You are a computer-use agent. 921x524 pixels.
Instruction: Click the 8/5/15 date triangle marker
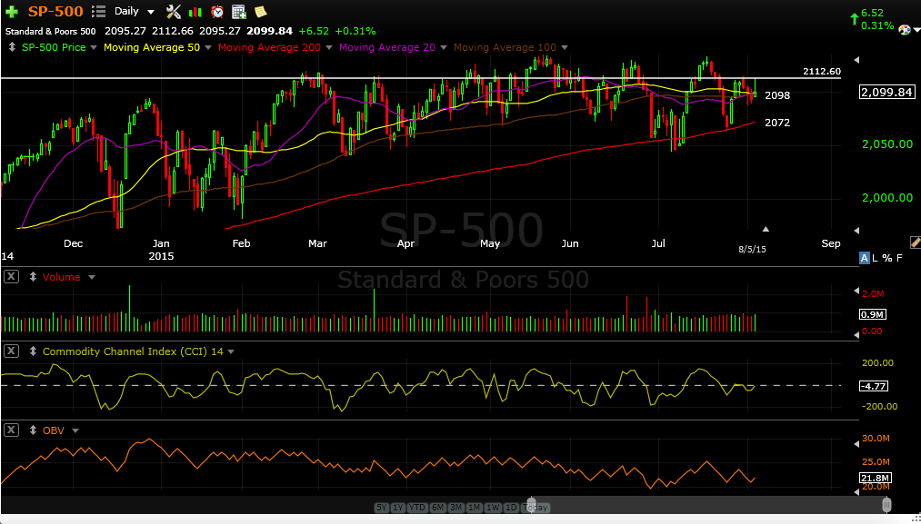766,229
